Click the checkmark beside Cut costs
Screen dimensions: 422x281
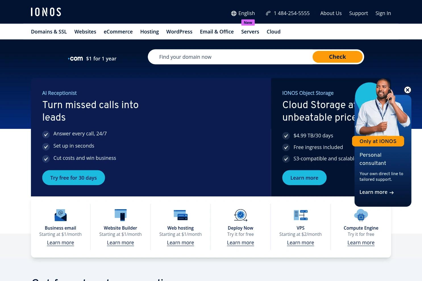pyautogui.click(x=46, y=159)
